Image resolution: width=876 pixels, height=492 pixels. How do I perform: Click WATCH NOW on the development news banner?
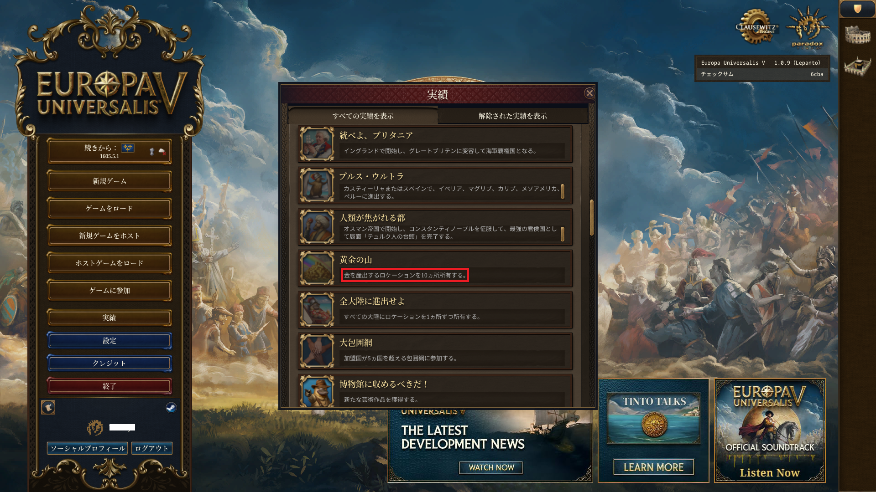[491, 467]
